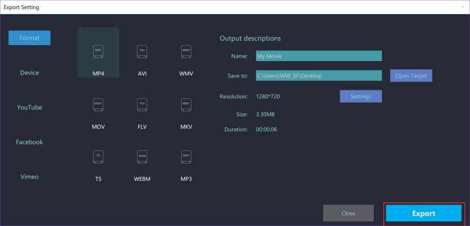Click the Close button
Image resolution: width=470 pixels, height=226 pixels.
tap(348, 213)
